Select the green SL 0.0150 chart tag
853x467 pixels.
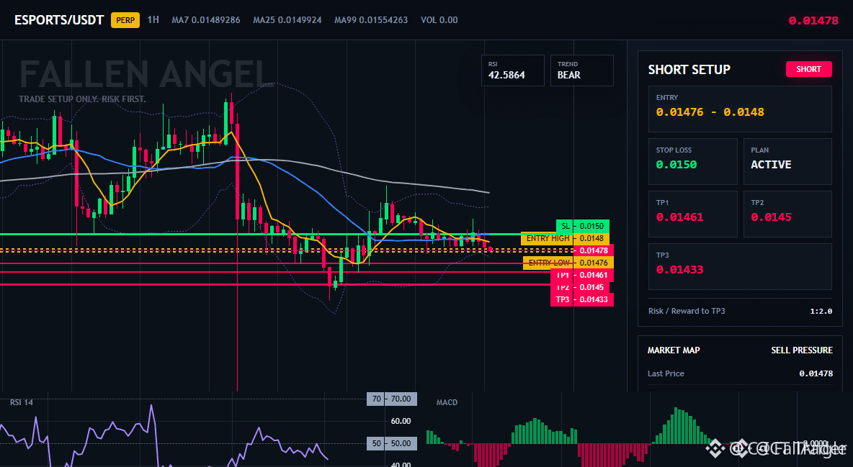pyautogui.click(x=582, y=226)
